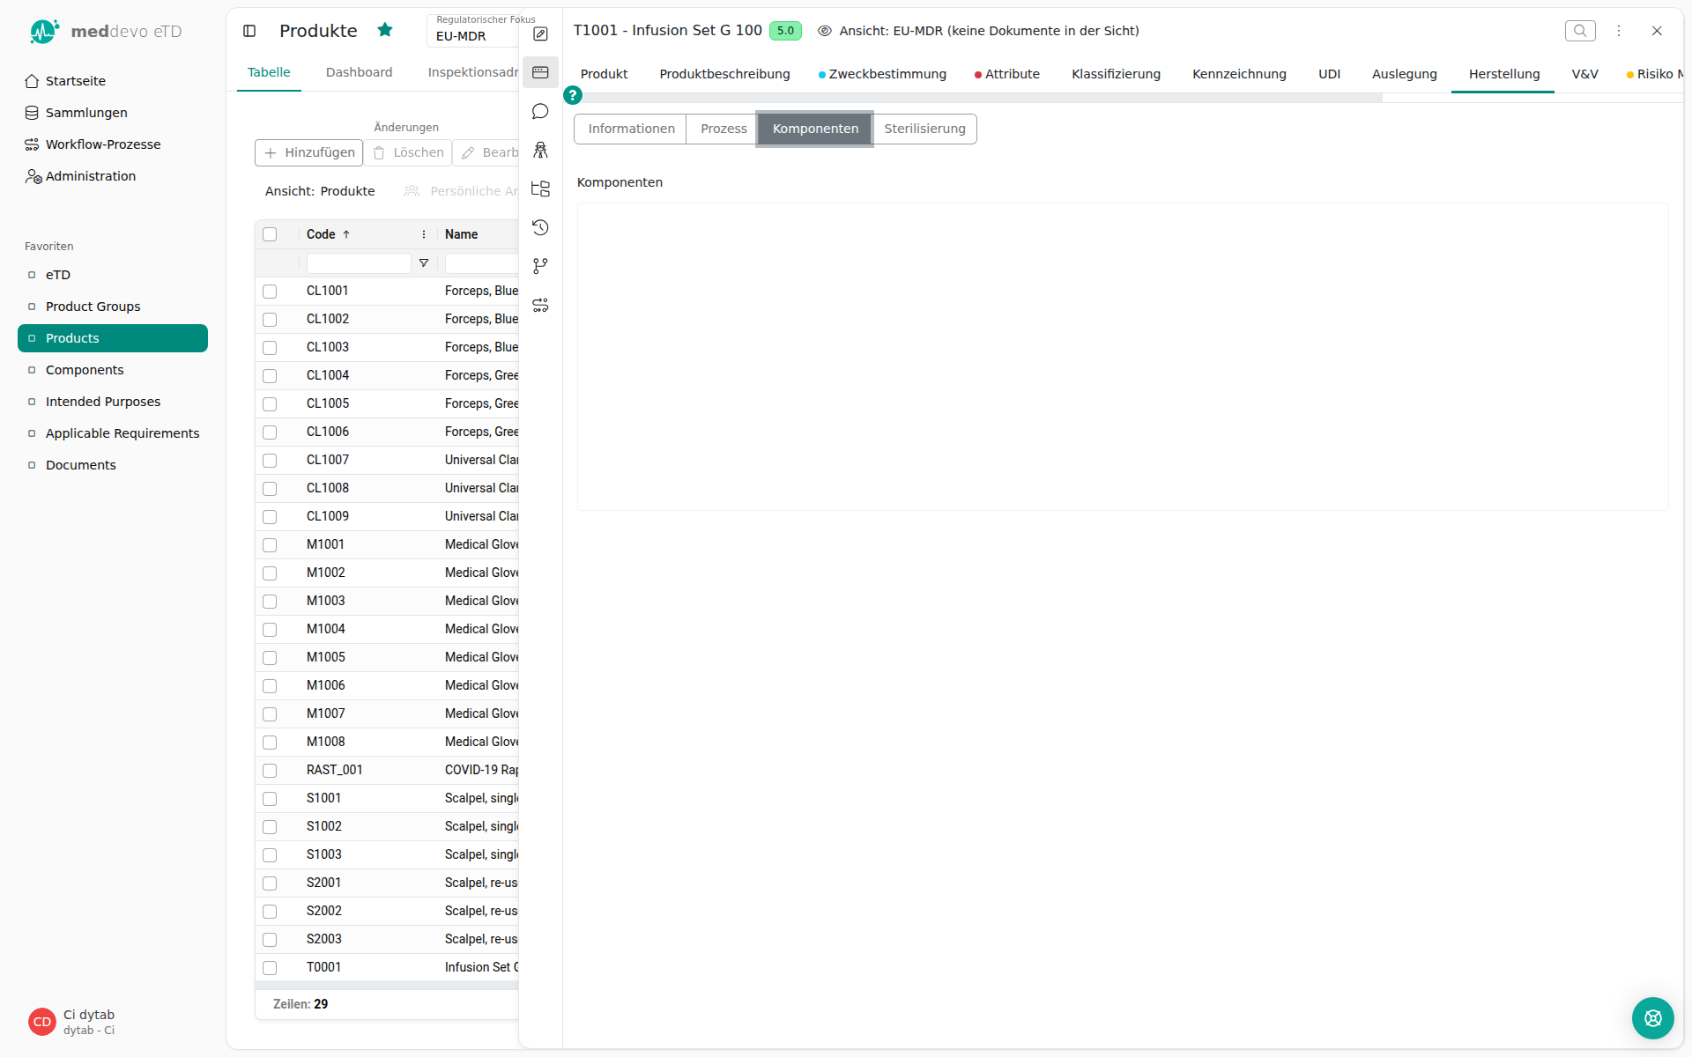Select the Sterilisierung sub-tab
Screen dimensions: 1692x1057
coord(924,129)
